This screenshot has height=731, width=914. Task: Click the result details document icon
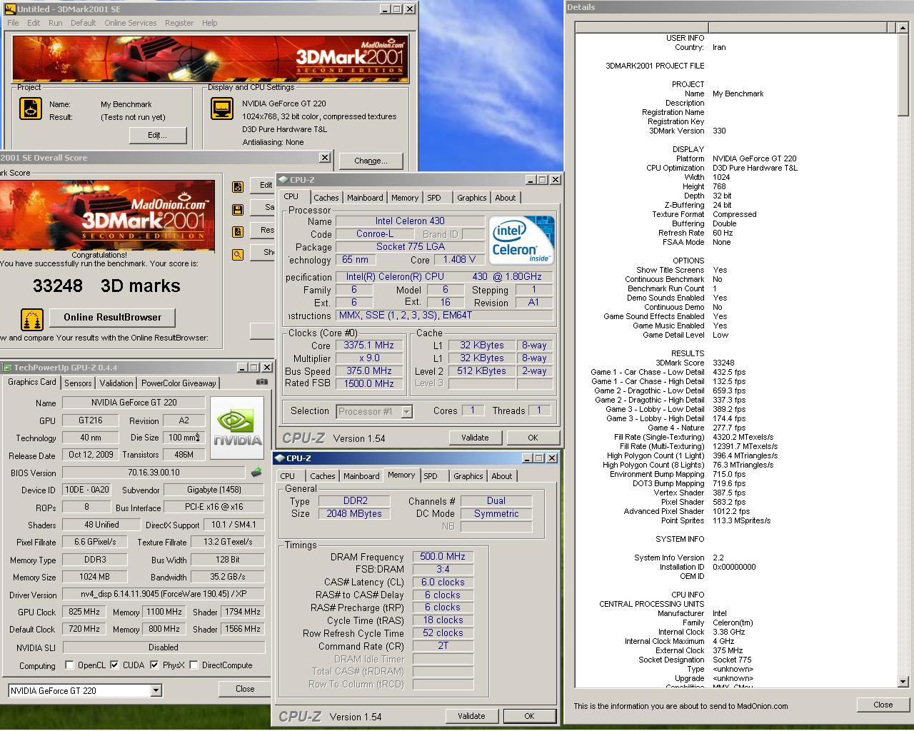238,232
